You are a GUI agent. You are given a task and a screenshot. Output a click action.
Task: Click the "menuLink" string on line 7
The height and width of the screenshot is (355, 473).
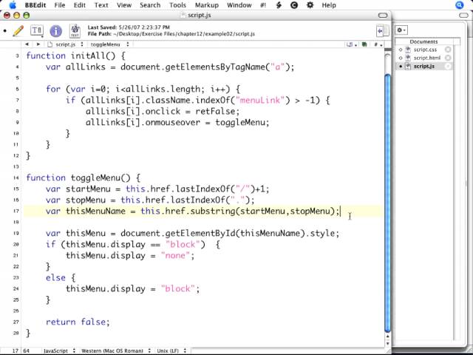tap(261, 100)
